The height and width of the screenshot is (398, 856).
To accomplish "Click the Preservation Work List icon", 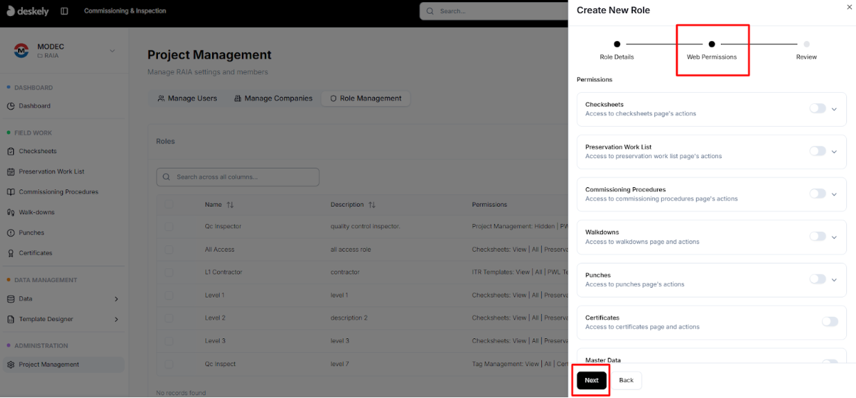I will 11,171.
